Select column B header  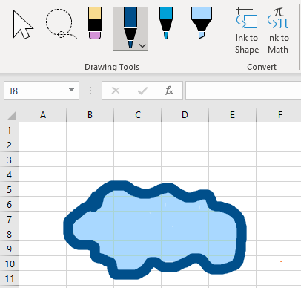point(90,115)
